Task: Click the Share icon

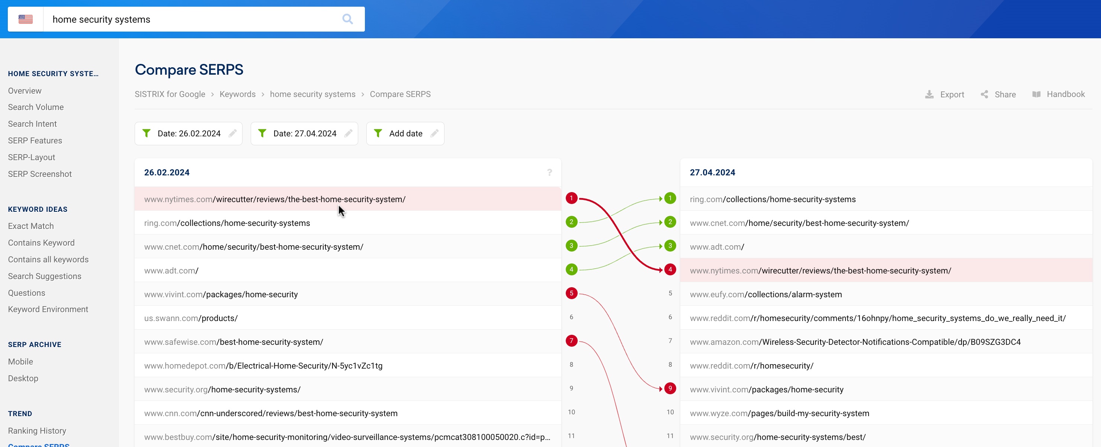Action: point(984,94)
